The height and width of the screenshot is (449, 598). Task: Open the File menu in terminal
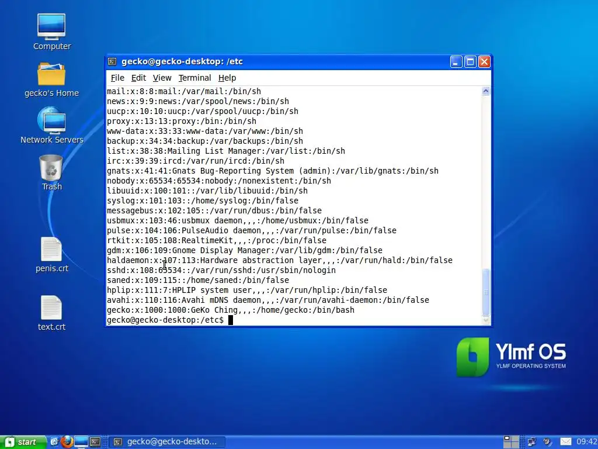point(117,78)
